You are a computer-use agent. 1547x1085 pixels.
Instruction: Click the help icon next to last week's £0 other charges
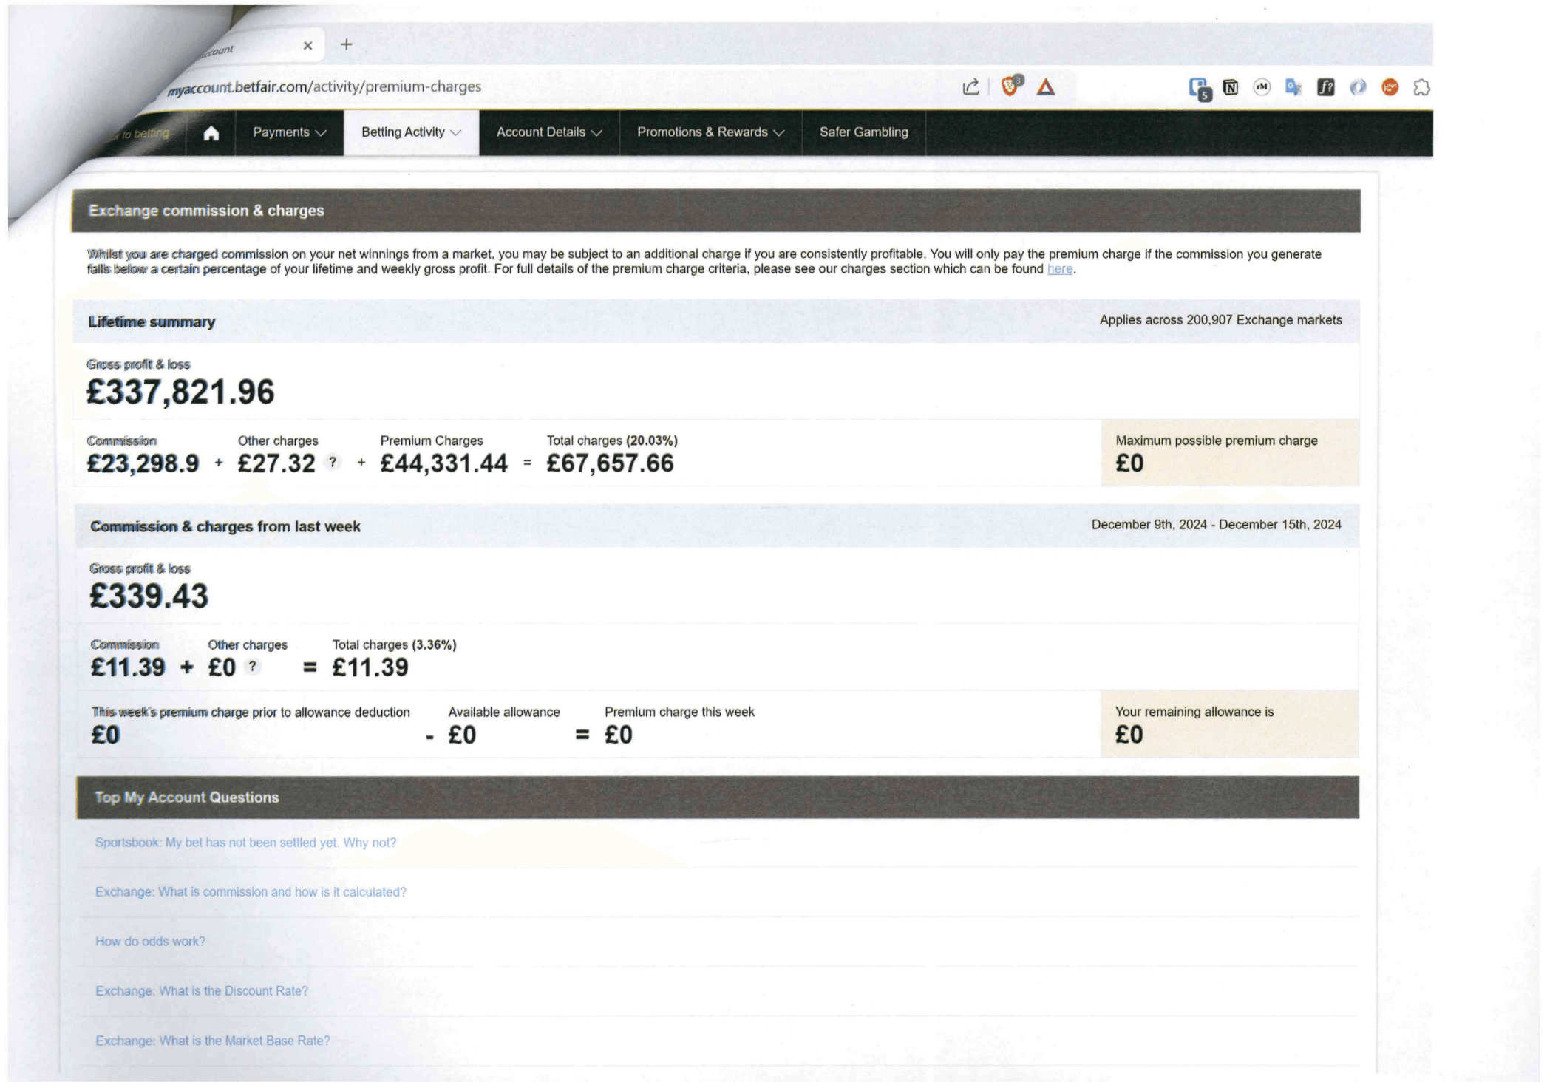click(252, 666)
